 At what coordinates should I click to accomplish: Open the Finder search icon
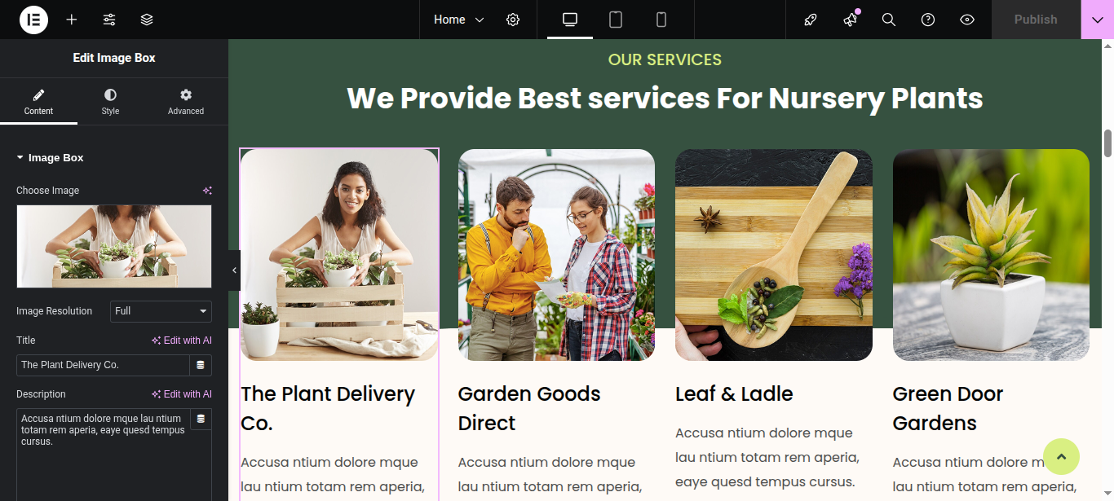tap(889, 20)
